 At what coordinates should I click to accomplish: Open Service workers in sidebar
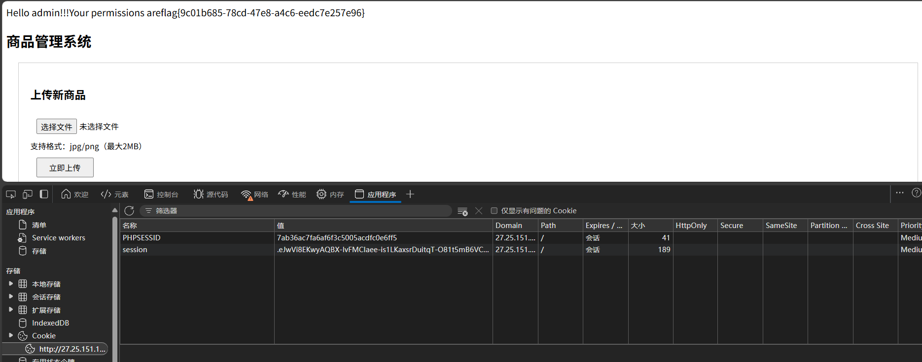[59, 237]
